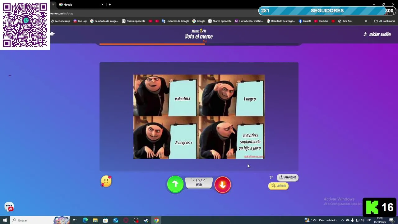Open a new browser tab

click(x=110, y=4)
